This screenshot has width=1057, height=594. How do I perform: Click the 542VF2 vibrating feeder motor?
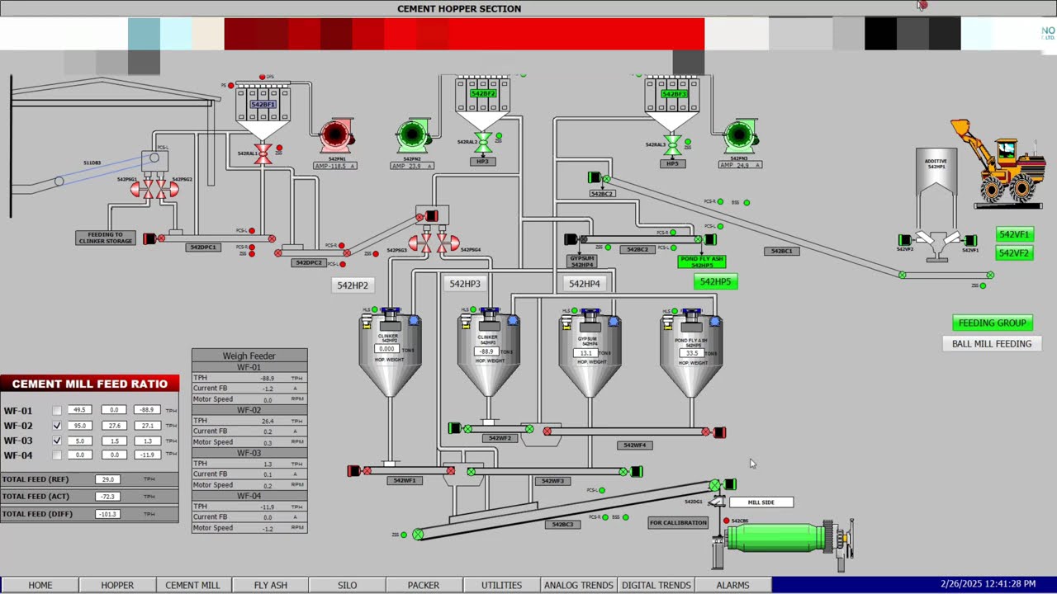click(904, 240)
